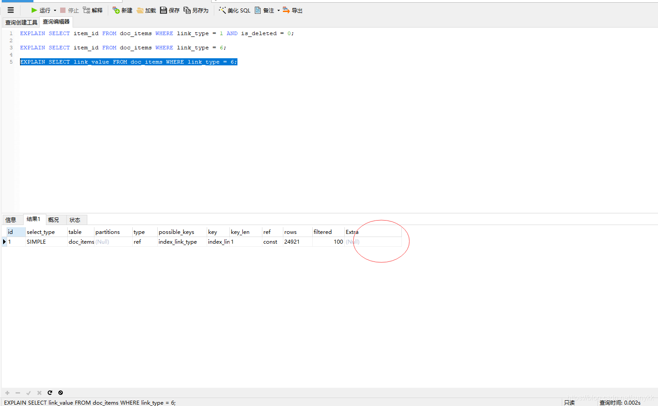Viewport: 658px width, 406px height.
Task: Click the key column header
Action: coord(218,232)
